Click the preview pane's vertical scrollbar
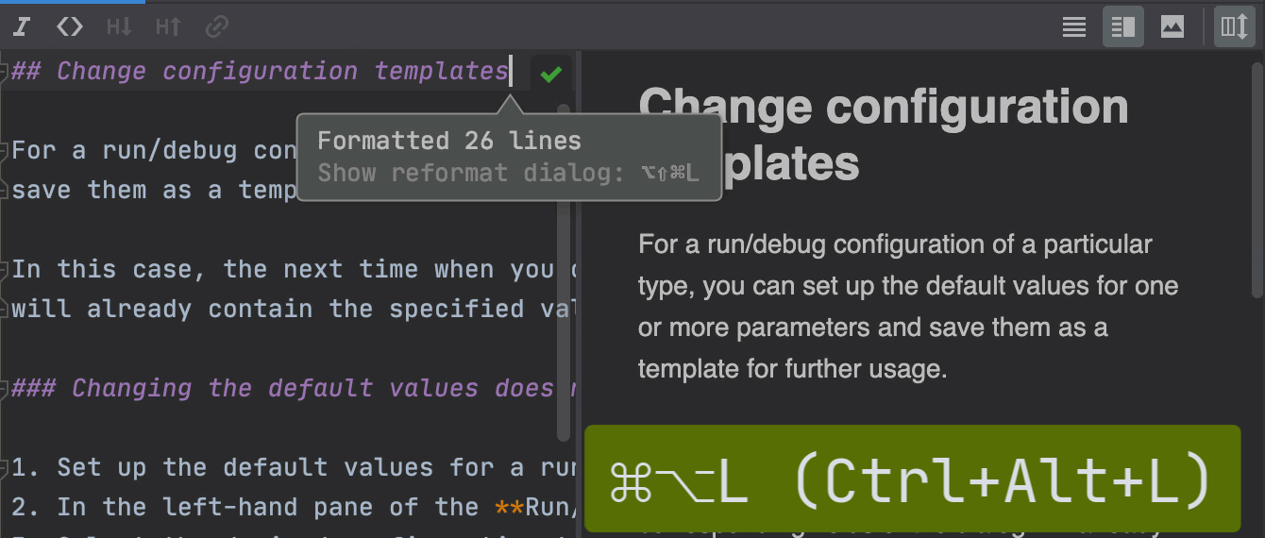 (1257, 177)
